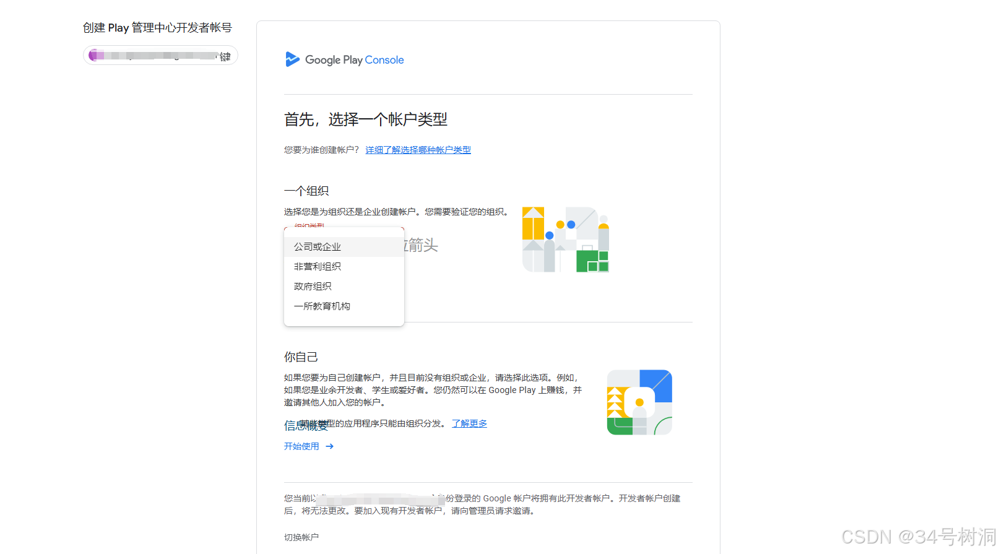Click 开始使用 under 你自己

(301, 446)
